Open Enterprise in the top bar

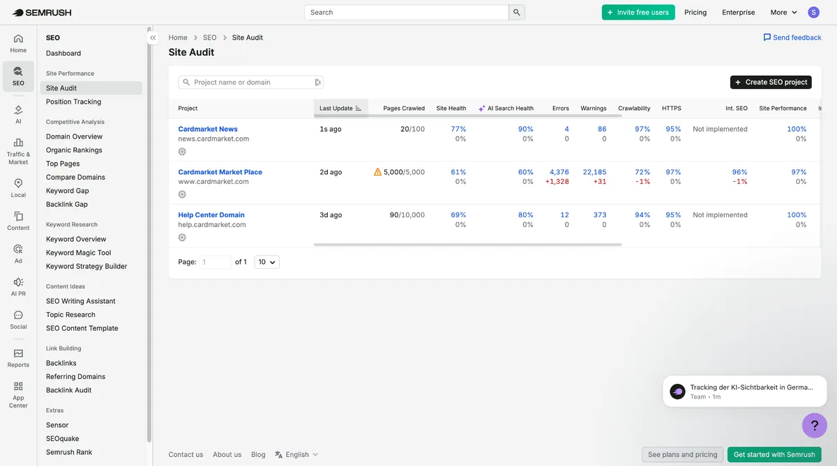(x=739, y=13)
